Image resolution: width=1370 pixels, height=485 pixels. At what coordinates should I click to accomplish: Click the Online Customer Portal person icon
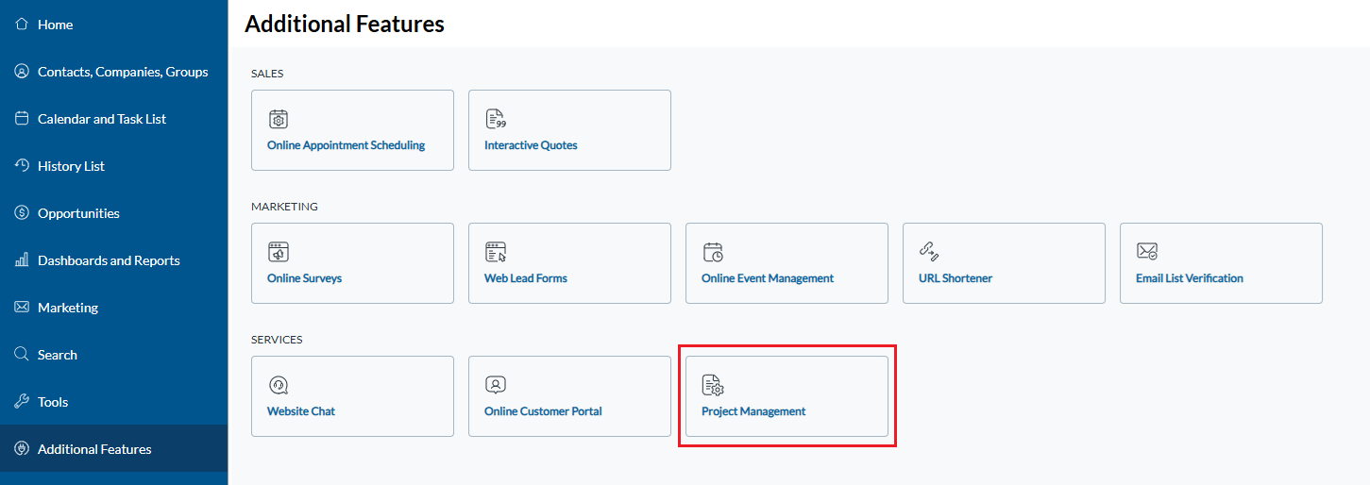point(496,385)
